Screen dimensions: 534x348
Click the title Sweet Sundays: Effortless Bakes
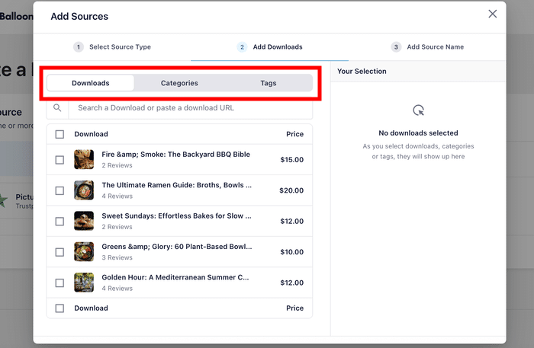pos(176,216)
